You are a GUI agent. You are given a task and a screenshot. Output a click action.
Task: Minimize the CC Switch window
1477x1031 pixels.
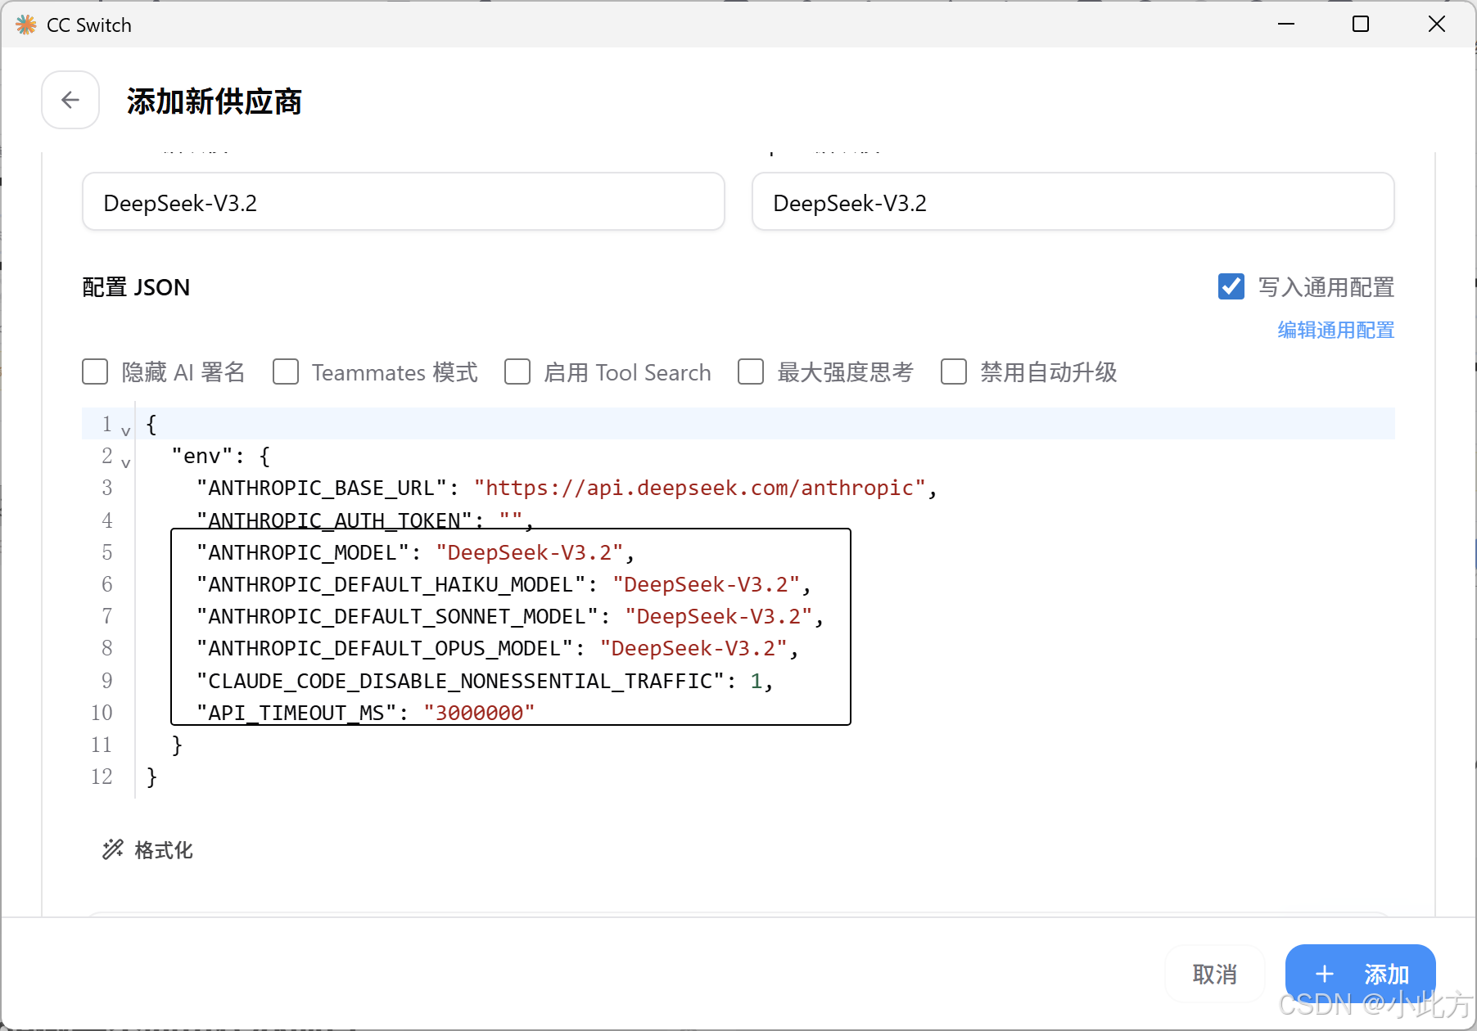(1286, 25)
